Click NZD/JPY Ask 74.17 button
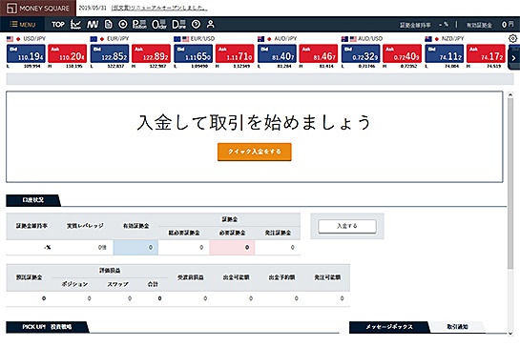Image resolution: width=520 pixels, height=347 pixels. 486,53
